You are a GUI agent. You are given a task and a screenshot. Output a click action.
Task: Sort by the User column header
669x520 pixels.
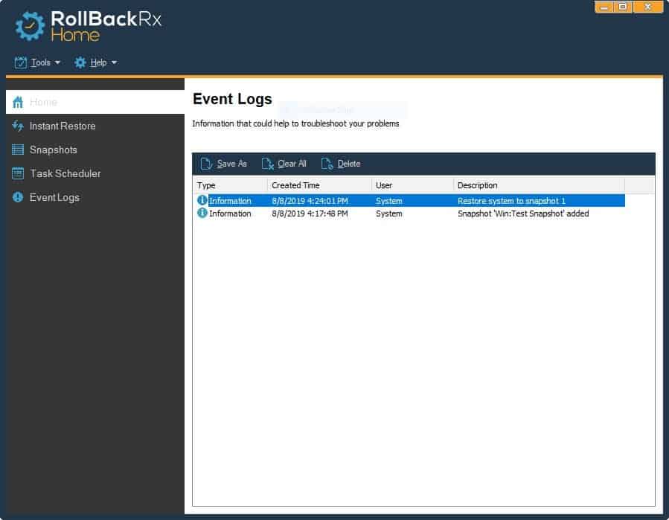point(412,185)
